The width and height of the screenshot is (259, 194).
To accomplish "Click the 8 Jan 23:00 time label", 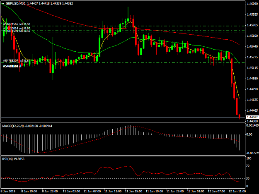I will coord(50,192).
